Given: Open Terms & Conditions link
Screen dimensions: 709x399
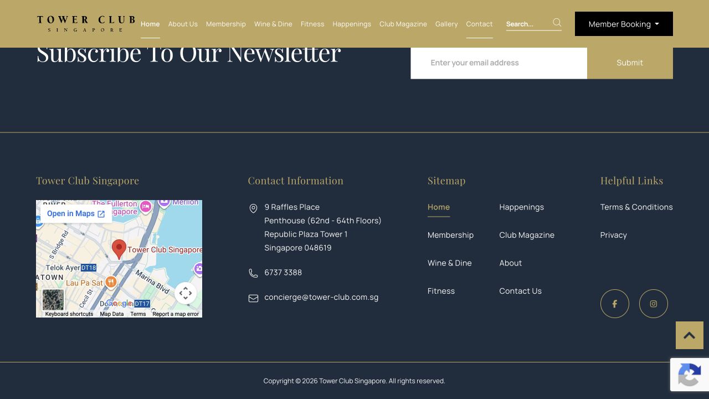Looking at the screenshot, I should point(636,207).
